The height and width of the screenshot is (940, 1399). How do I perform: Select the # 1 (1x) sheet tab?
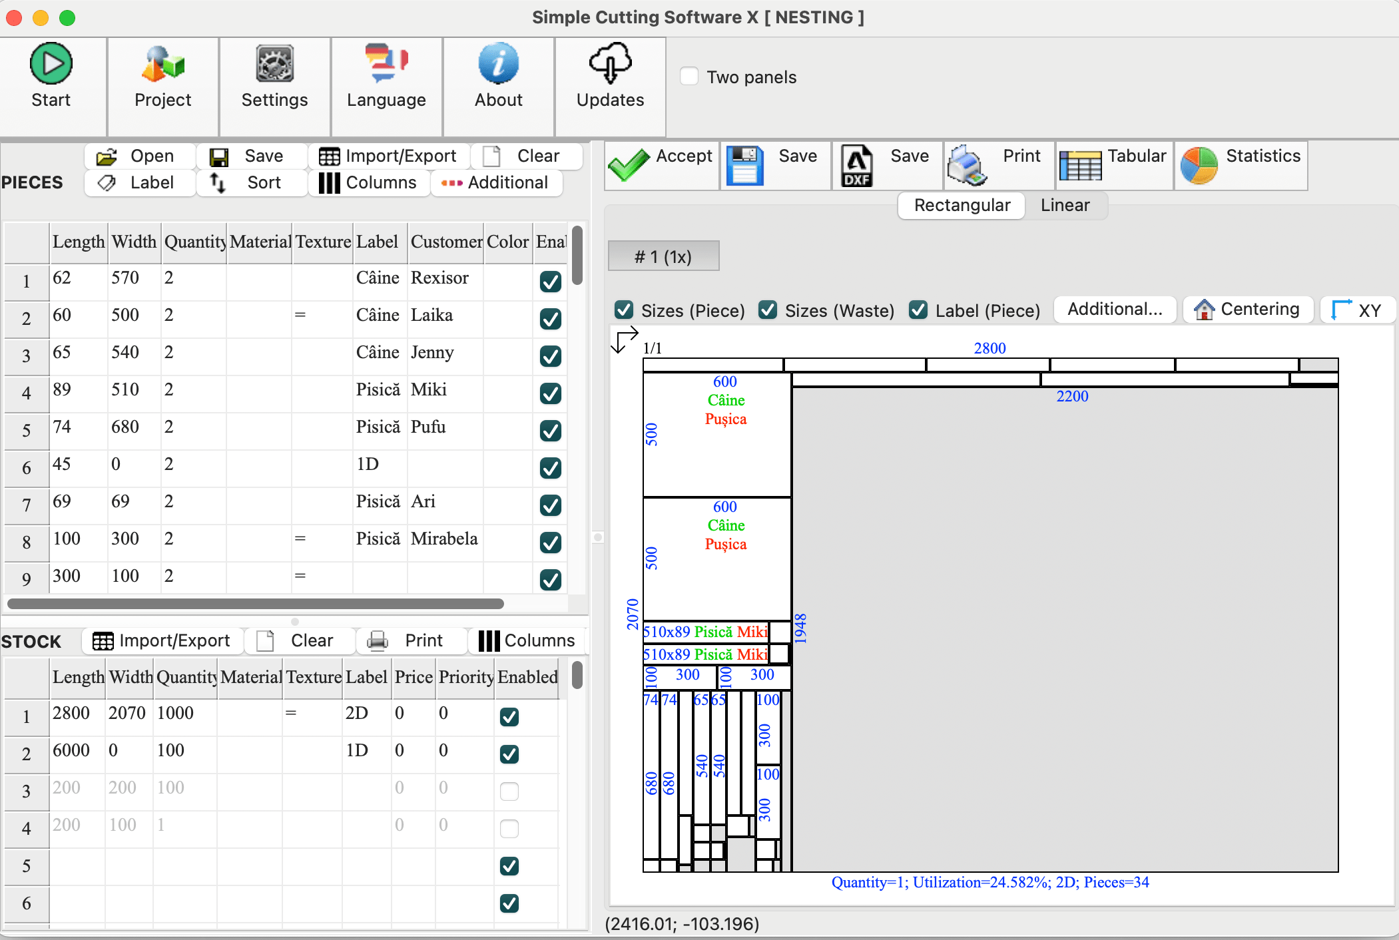coord(663,256)
